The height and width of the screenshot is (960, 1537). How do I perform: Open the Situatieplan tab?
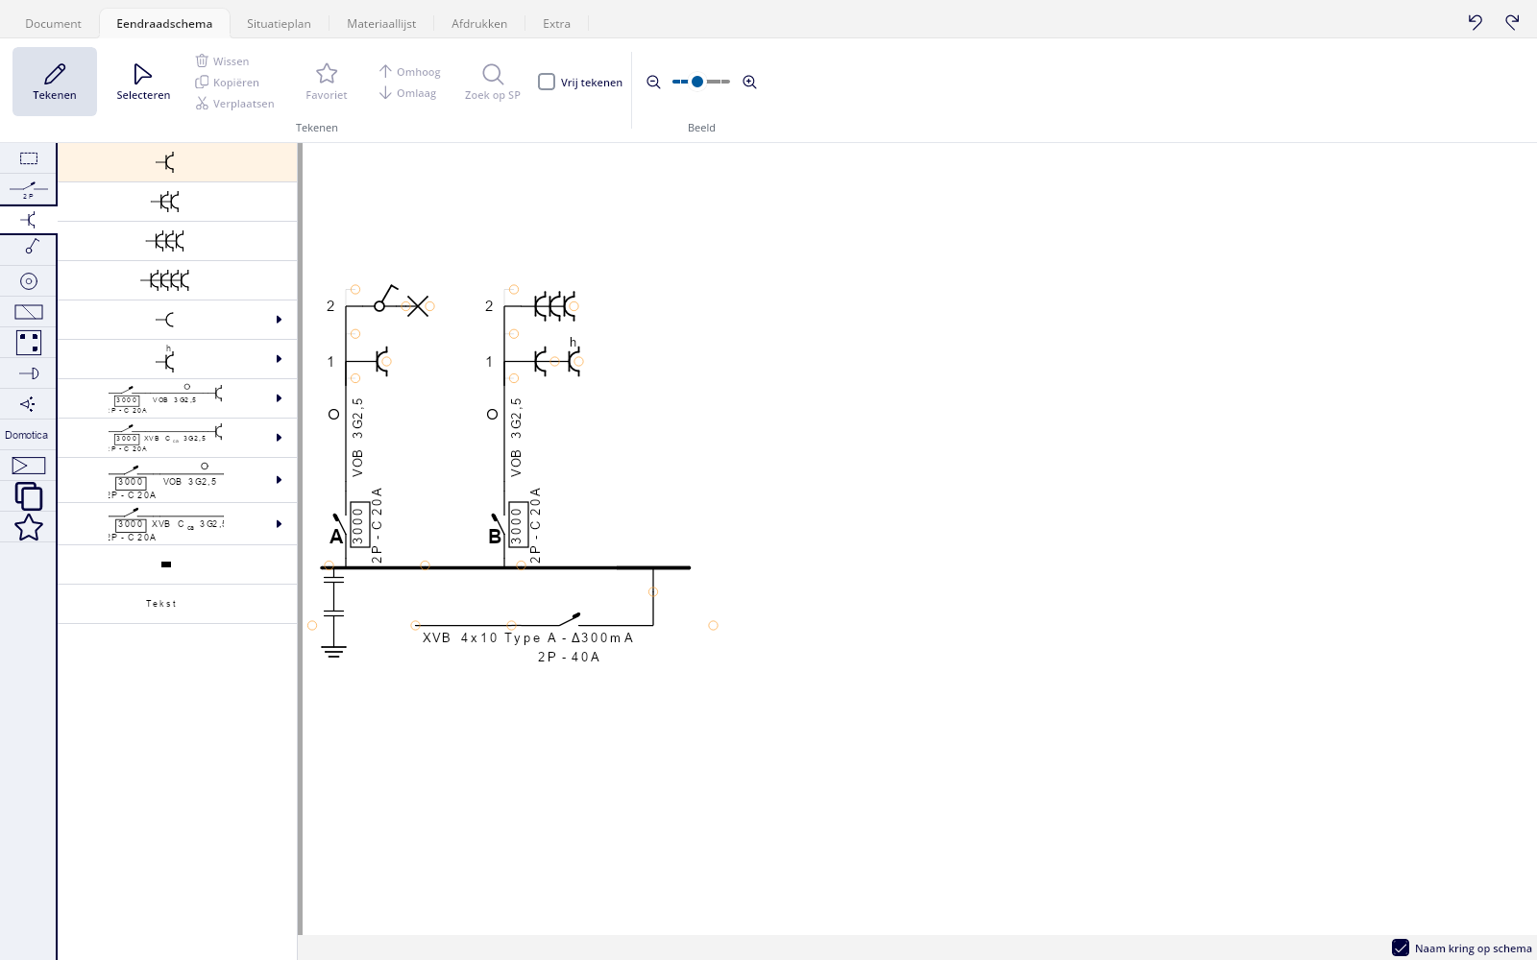coord(279,24)
